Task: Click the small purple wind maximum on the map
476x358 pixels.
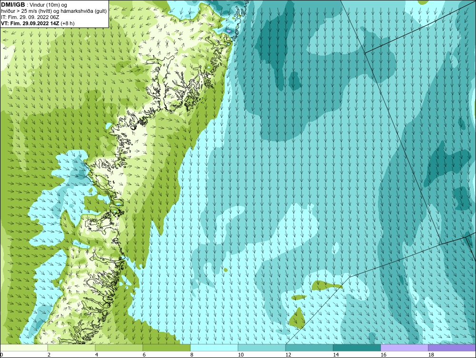Action: click(228, 31)
